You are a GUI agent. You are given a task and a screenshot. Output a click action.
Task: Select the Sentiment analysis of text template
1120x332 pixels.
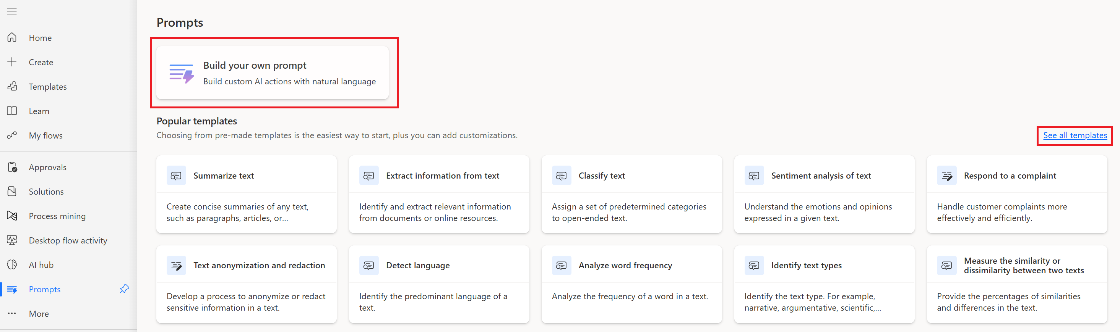(824, 194)
